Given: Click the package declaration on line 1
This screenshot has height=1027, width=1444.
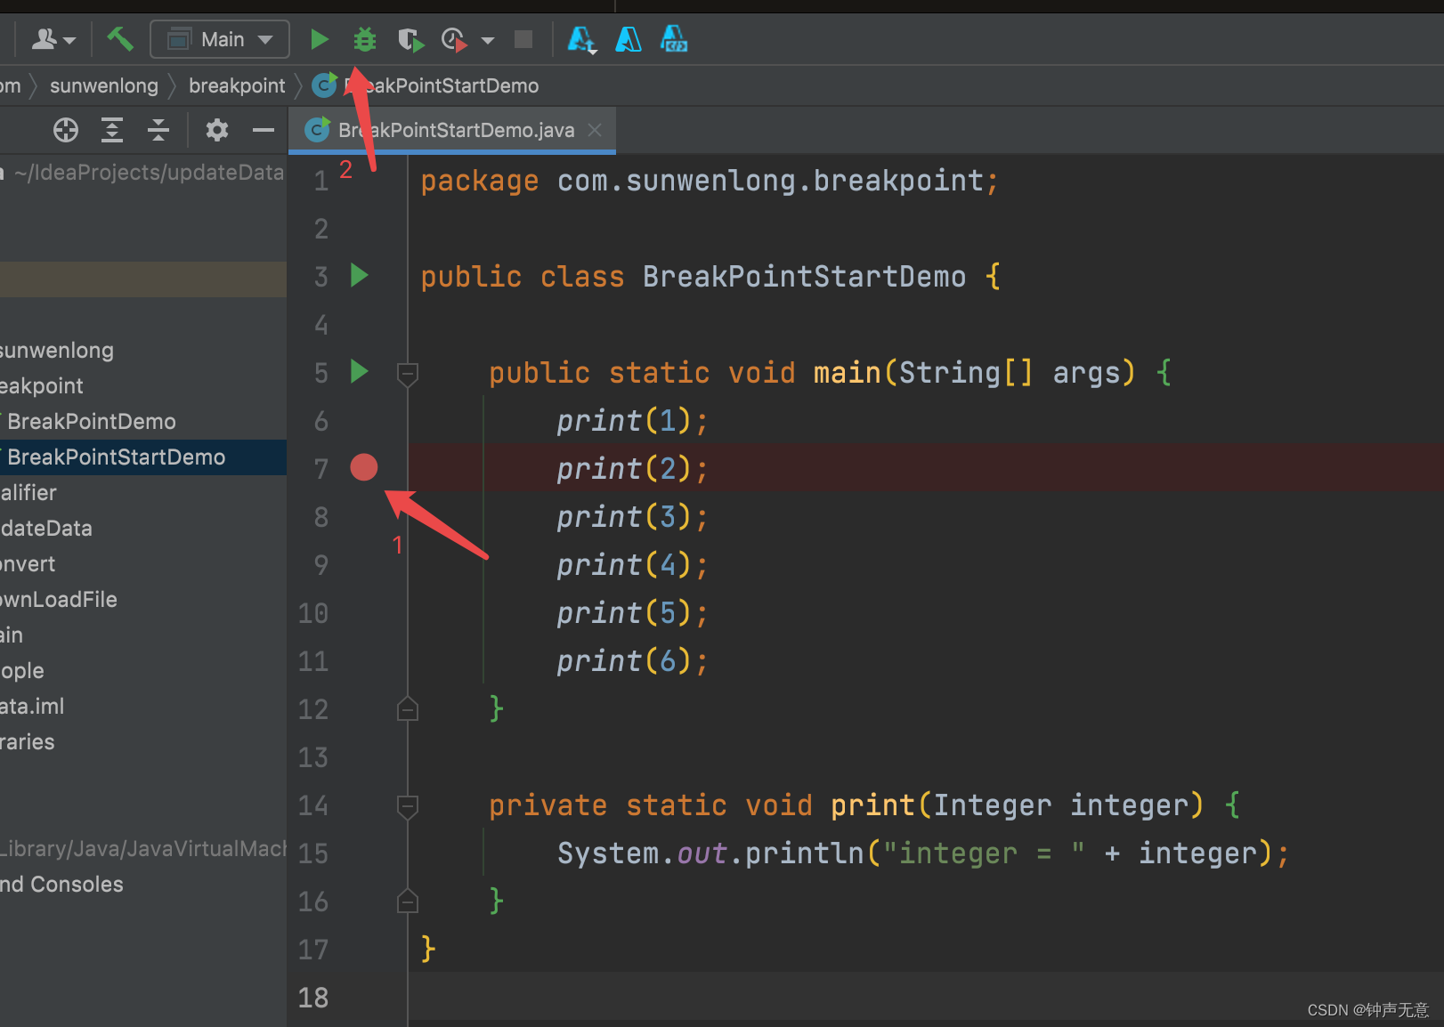Looking at the screenshot, I should pyautogui.click(x=710, y=181).
